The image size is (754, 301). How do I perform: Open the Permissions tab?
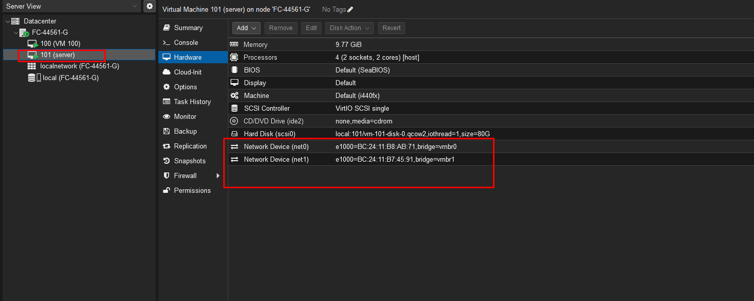pos(193,191)
